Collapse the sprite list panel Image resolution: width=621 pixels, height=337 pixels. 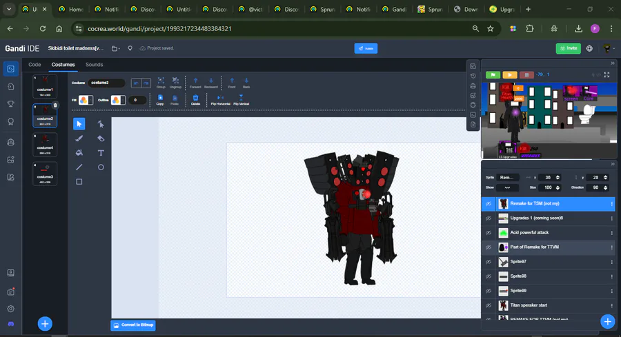(x=612, y=164)
